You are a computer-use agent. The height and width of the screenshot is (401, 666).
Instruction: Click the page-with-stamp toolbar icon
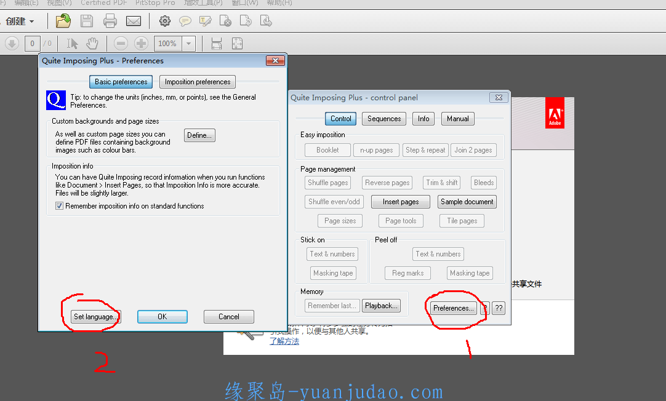point(266,21)
